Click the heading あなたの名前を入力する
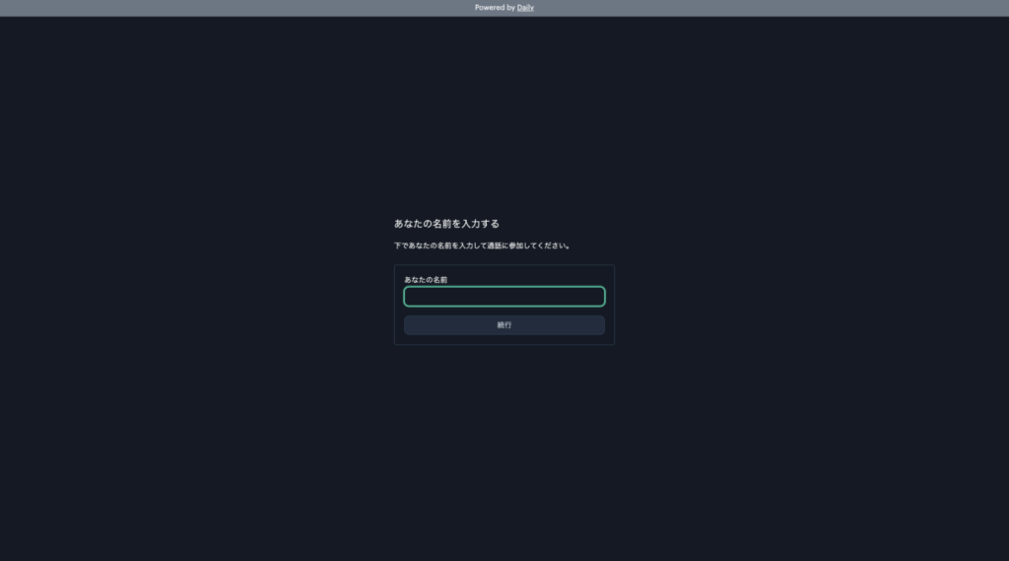 pyautogui.click(x=446, y=224)
